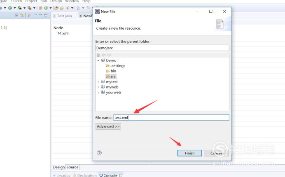Open the Run menu
The width and height of the screenshot is (285, 177).
click(44, 1)
